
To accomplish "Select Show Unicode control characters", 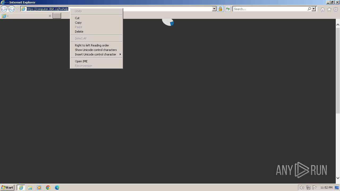I will 96,50.
